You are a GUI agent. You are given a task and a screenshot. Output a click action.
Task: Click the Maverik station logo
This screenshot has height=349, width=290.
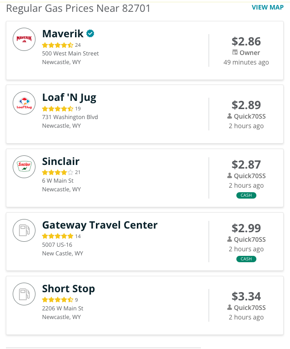[x=24, y=39]
